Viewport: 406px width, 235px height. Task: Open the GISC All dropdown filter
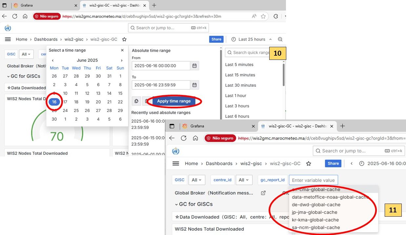tap(26, 54)
